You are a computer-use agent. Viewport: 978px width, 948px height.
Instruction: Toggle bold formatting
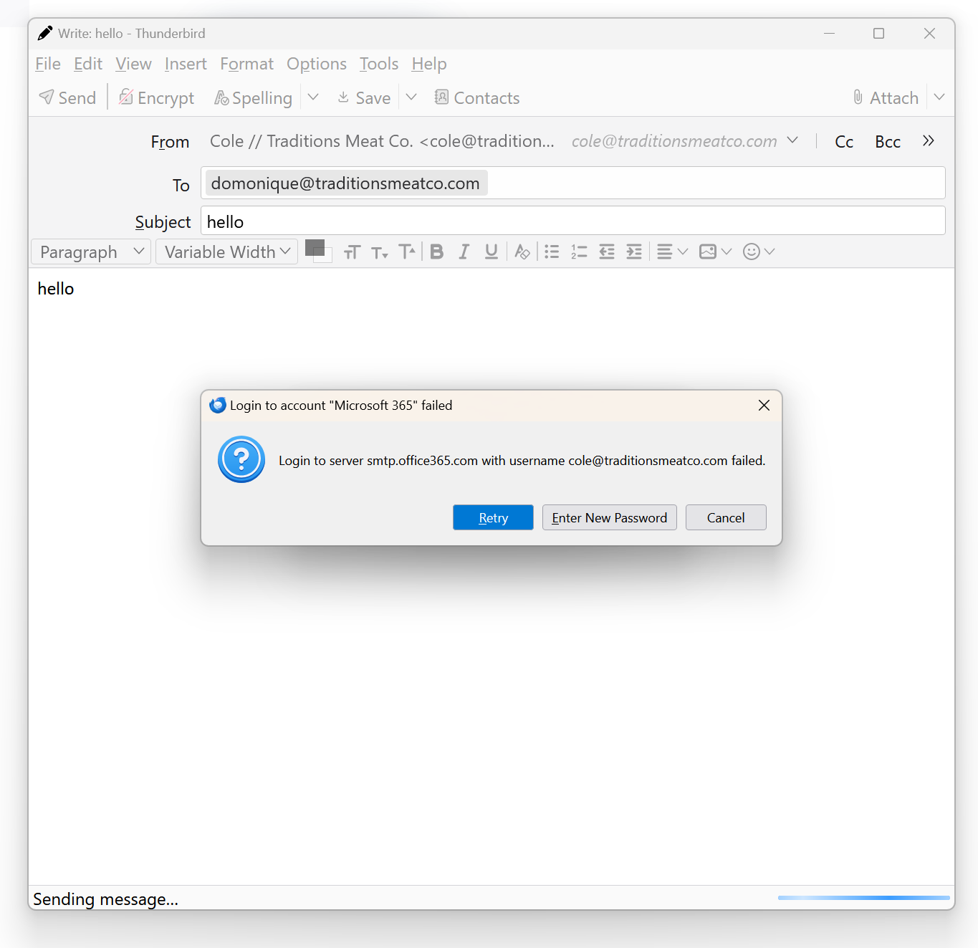click(437, 252)
